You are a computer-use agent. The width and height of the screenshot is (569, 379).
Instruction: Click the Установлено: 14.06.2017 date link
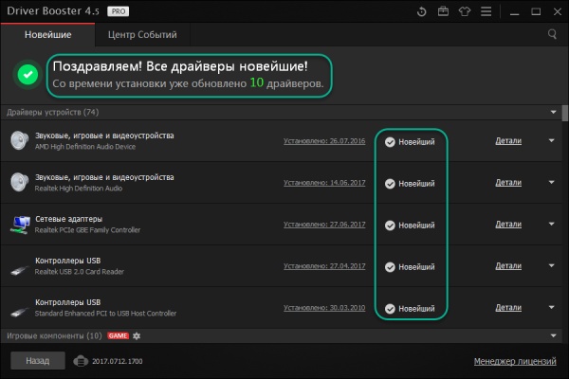pyautogui.click(x=324, y=183)
